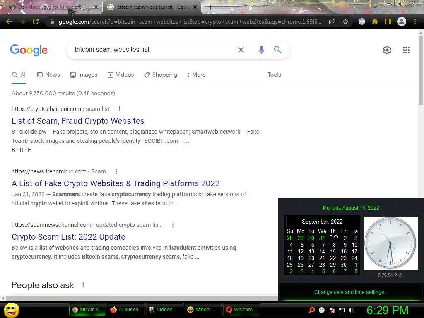Open a new browser tab
The height and width of the screenshot is (318, 424).
pos(211,7)
